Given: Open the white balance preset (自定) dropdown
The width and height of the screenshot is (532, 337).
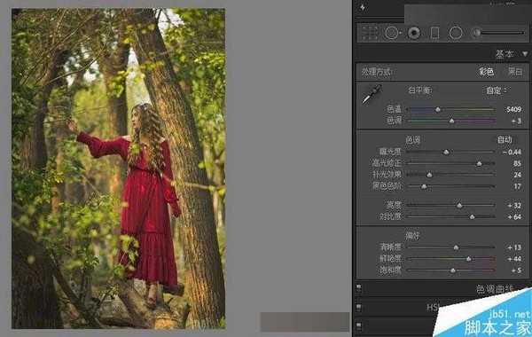Looking at the screenshot, I should pos(496,90).
